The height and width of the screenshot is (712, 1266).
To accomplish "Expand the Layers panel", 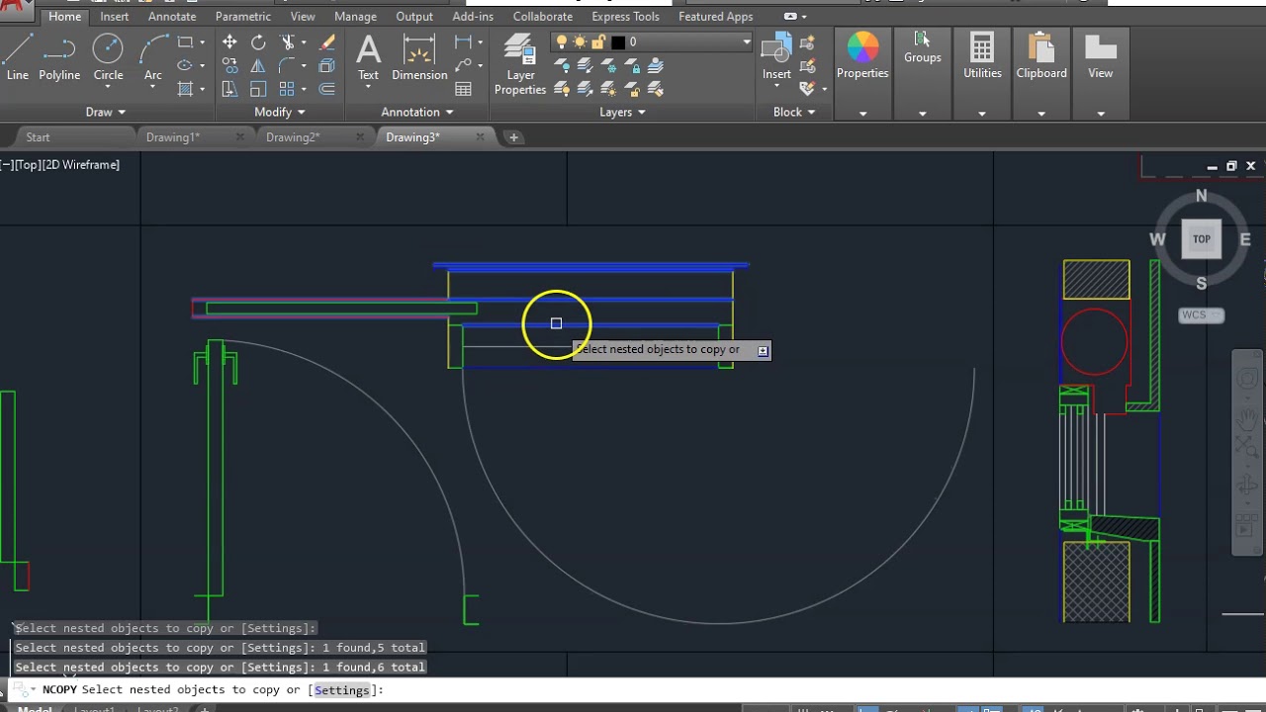I will (622, 112).
